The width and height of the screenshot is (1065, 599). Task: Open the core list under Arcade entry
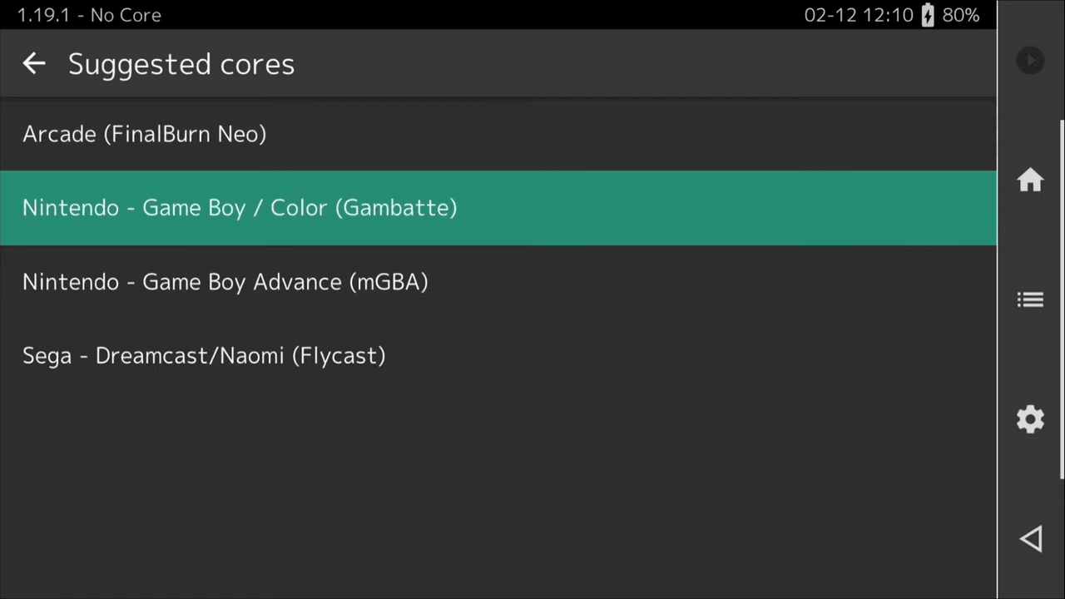tap(145, 134)
